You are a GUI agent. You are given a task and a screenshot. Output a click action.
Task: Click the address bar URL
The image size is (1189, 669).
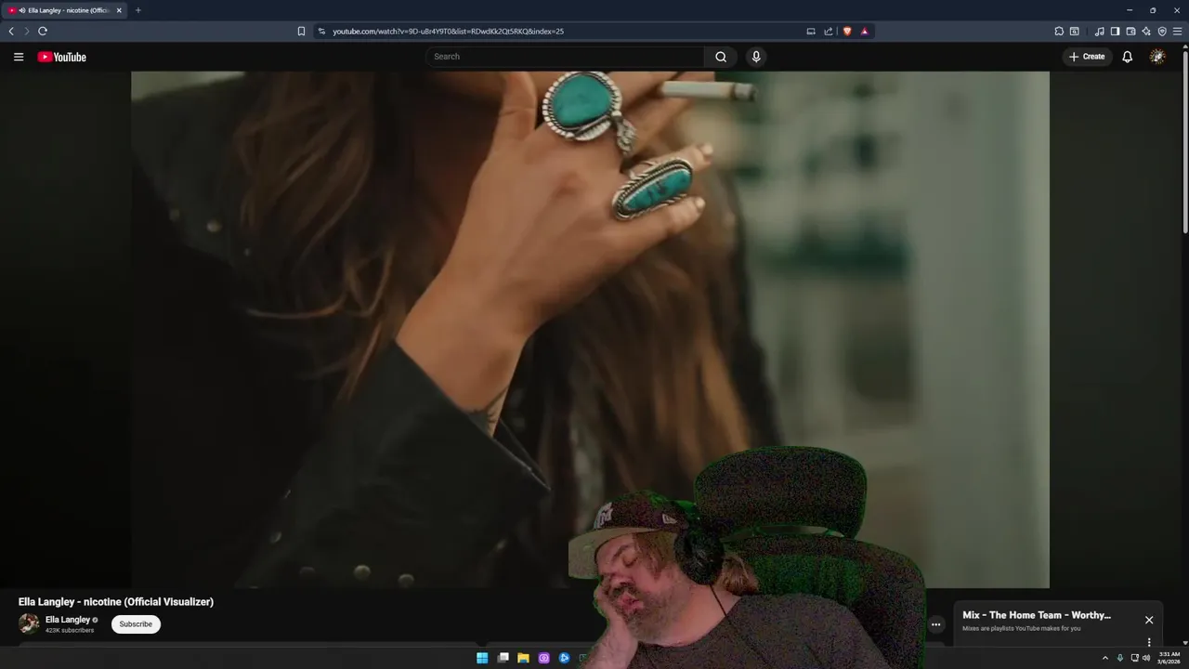(x=448, y=31)
